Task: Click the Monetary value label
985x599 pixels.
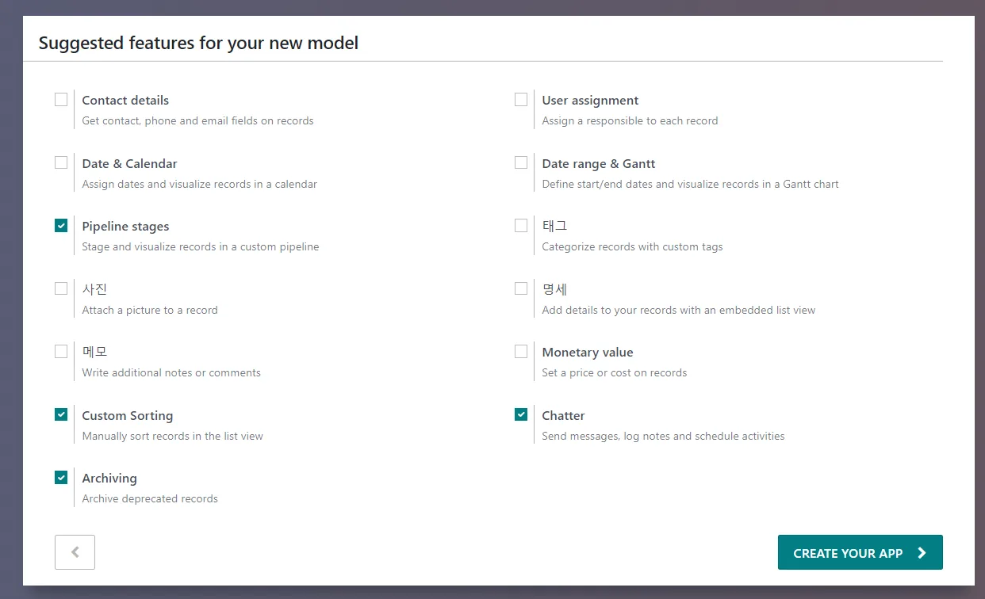Action: (588, 353)
